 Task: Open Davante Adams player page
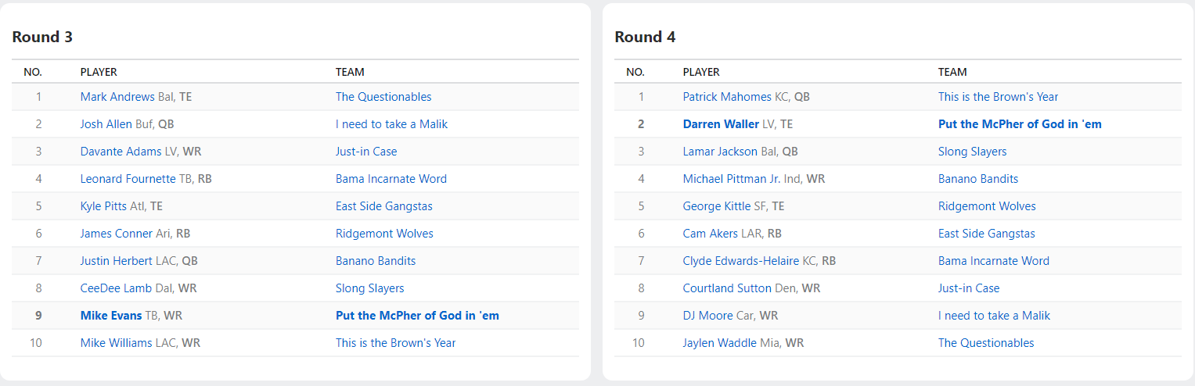121,152
